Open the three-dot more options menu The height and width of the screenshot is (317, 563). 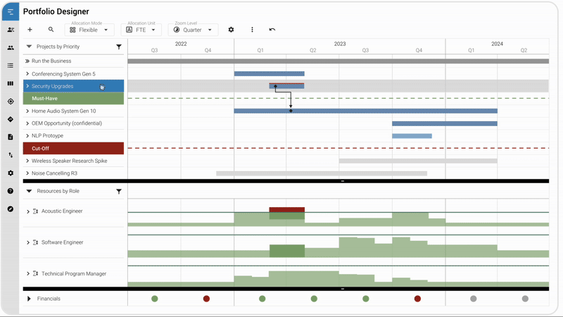pos(252,30)
